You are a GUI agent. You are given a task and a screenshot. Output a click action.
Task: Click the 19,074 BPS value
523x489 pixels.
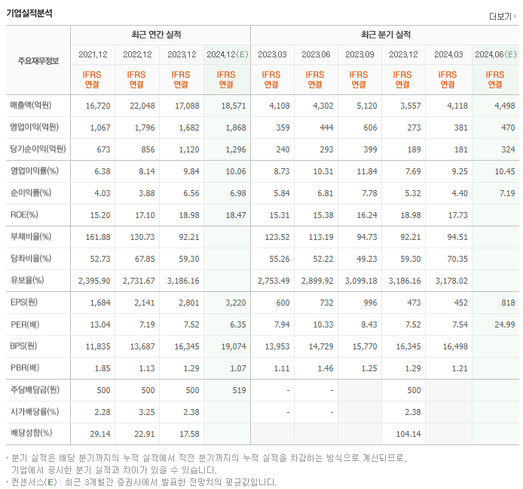tap(234, 346)
